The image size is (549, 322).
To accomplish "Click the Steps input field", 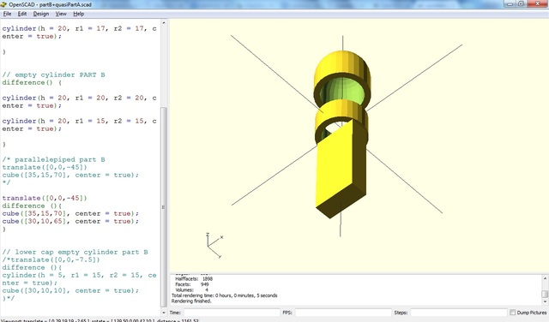I will click(459, 313).
